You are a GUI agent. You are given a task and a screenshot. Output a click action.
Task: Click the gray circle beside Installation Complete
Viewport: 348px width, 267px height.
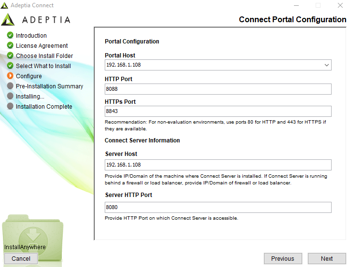pyautogui.click(x=10, y=106)
